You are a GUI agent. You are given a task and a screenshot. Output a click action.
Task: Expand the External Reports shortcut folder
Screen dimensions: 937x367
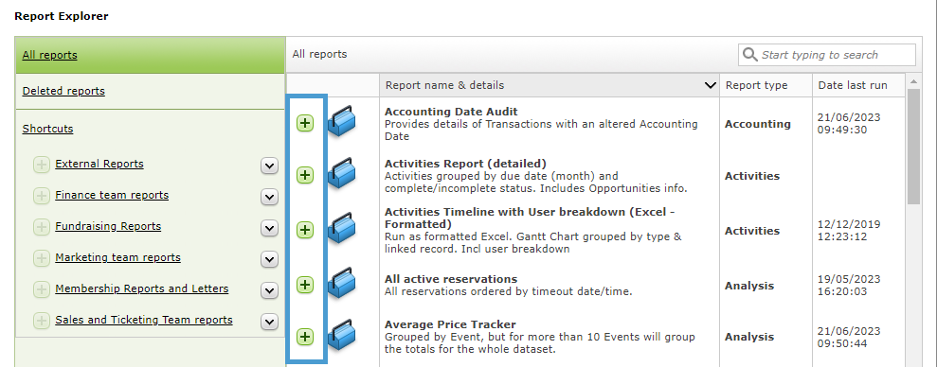point(42,165)
